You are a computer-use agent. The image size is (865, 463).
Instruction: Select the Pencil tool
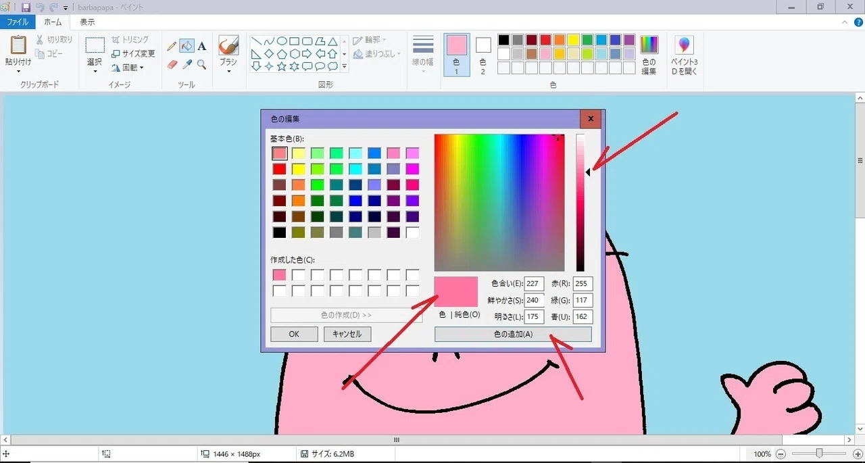[172, 46]
